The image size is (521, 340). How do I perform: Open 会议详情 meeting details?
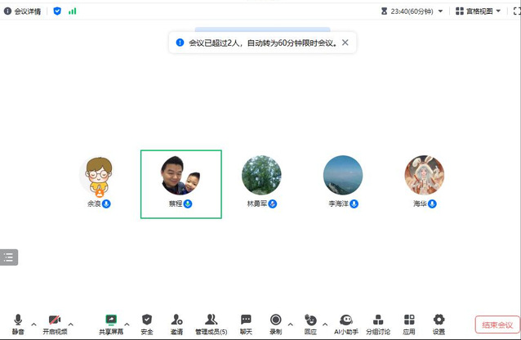(x=23, y=11)
